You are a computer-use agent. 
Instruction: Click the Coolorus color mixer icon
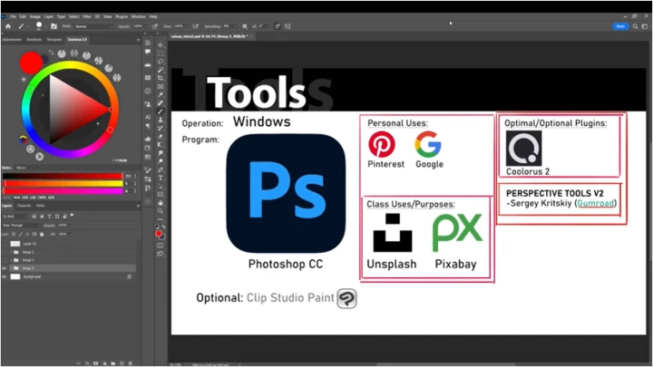coord(24,140)
